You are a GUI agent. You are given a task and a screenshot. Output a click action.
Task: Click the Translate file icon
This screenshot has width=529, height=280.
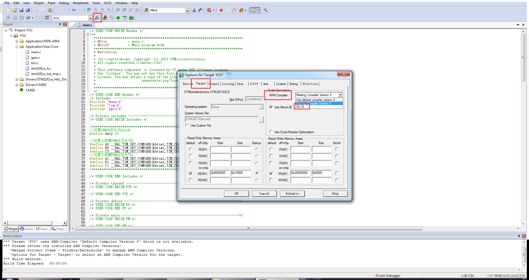click(x=8, y=18)
